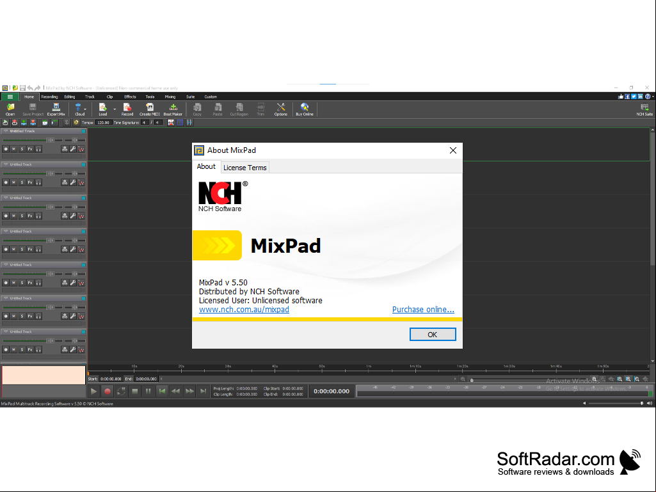
Task: Arm record on the first Untitled Track
Action: [6, 149]
